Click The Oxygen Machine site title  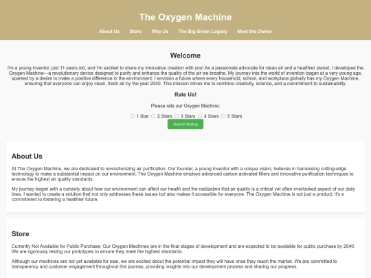pos(185,17)
